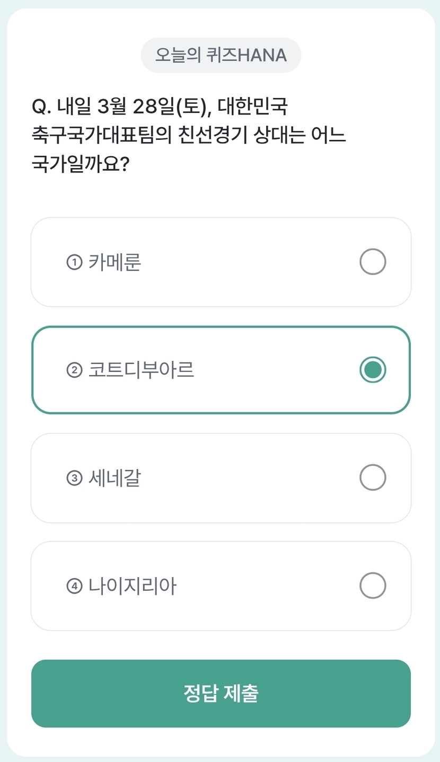Viewport: 440px width, 762px height.
Task: Choose the 세네갈 radio button
Action: tap(373, 478)
